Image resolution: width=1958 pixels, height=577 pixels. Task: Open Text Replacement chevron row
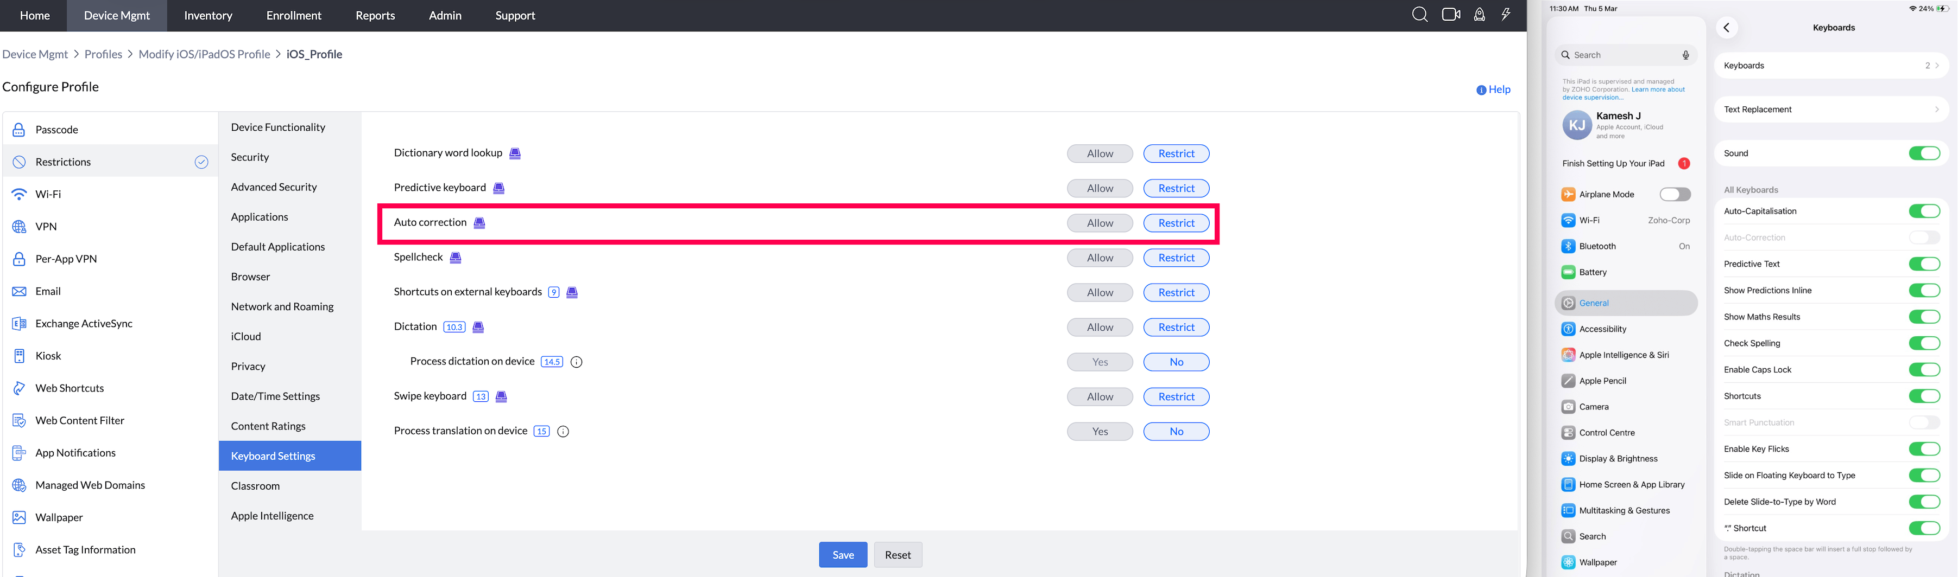[x=1831, y=110]
